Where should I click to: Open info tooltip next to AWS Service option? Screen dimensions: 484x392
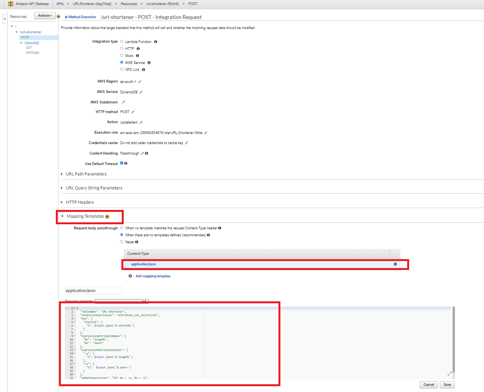(x=149, y=63)
